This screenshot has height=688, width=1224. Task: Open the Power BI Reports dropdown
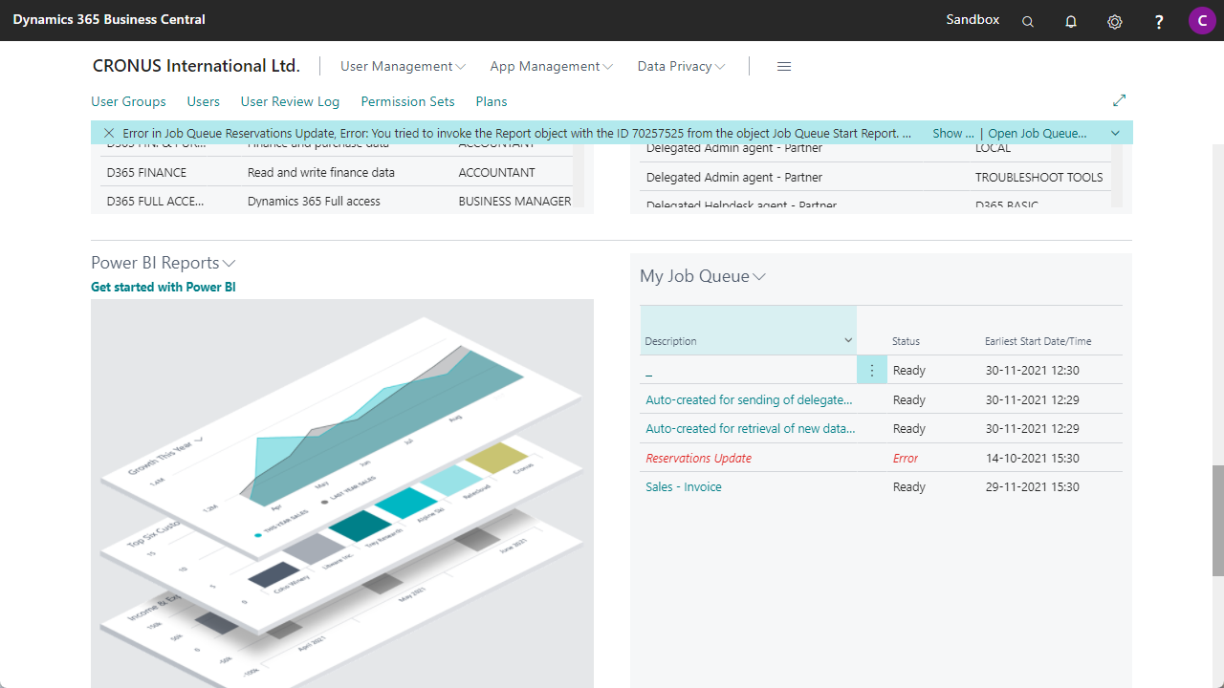pos(164,263)
